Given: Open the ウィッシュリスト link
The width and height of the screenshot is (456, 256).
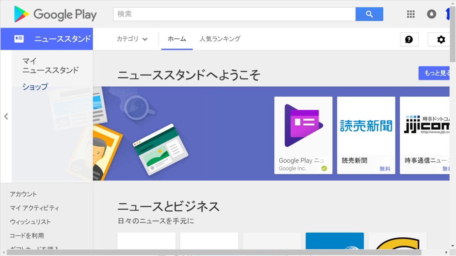Looking at the screenshot, I should tap(30, 222).
